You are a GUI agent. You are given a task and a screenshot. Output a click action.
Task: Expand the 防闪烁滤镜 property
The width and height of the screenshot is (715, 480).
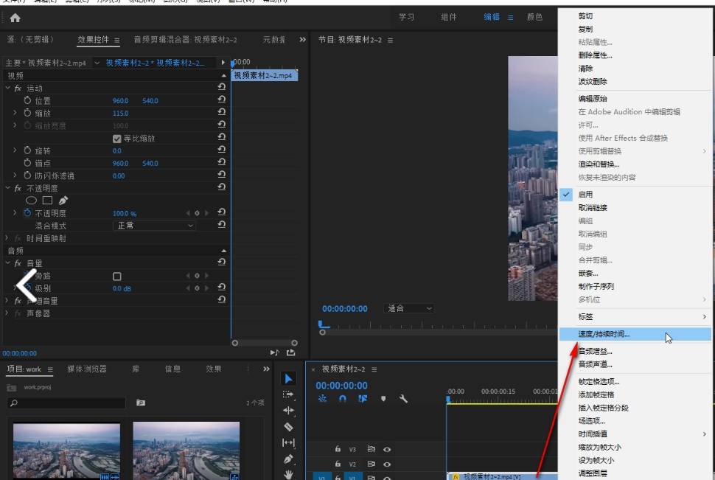tap(15, 175)
